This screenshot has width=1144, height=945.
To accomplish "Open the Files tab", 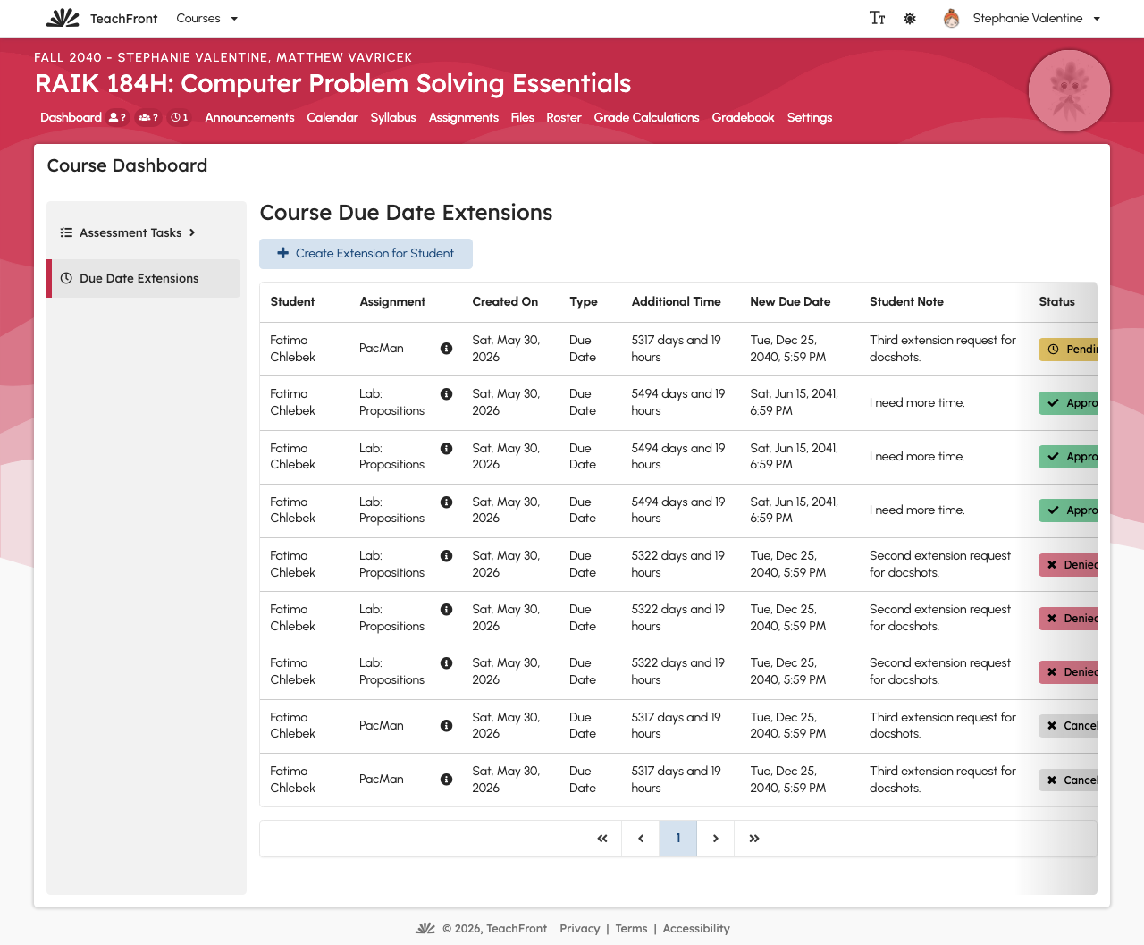I will tap(523, 117).
